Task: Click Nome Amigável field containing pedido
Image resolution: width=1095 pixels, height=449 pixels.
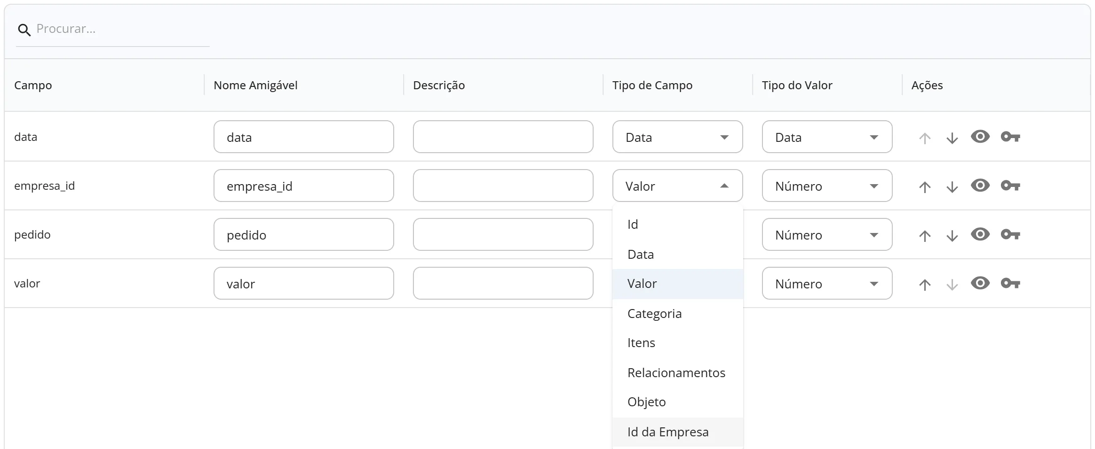Action: pyautogui.click(x=303, y=234)
